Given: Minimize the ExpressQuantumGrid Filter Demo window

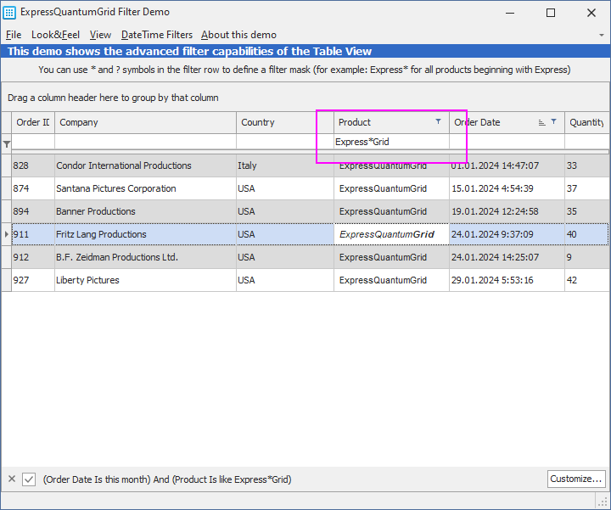Looking at the screenshot, I should [x=510, y=13].
